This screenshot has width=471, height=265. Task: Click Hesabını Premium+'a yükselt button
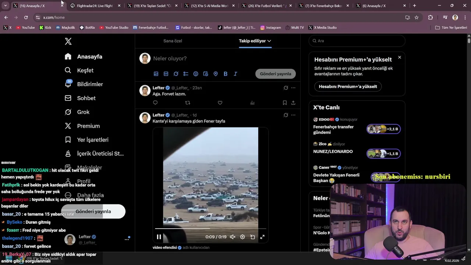point(348,86)
